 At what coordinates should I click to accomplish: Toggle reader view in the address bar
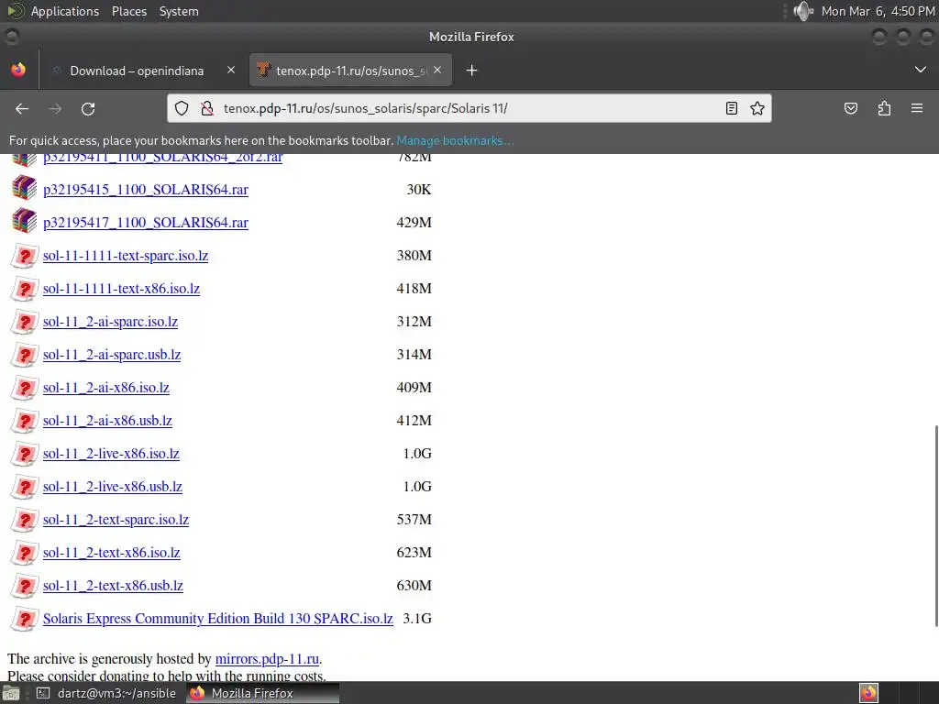pos(731,108)
